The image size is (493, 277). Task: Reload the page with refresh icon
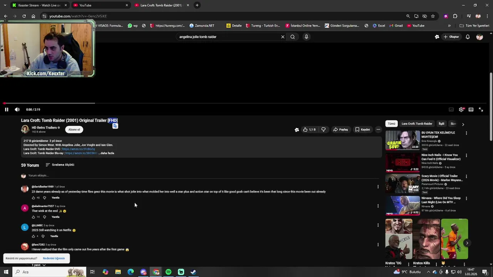tap(24, 16)
